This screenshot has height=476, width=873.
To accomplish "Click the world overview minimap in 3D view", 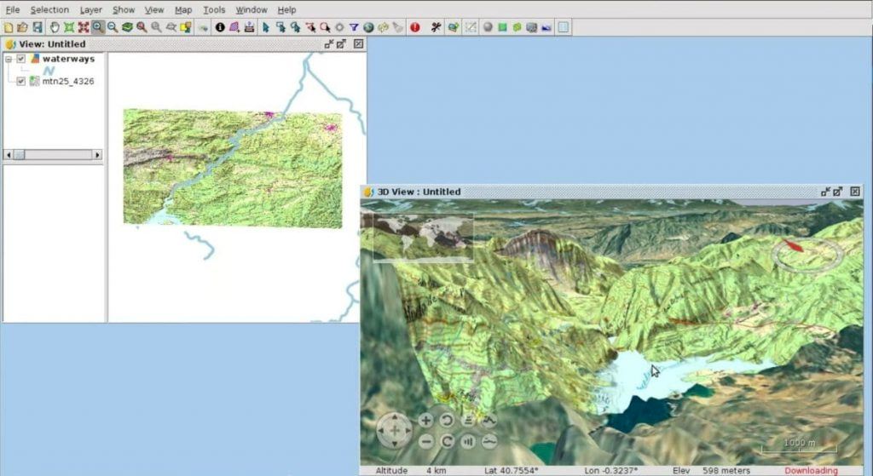I will pyautogui.click(x=424, y=238).
